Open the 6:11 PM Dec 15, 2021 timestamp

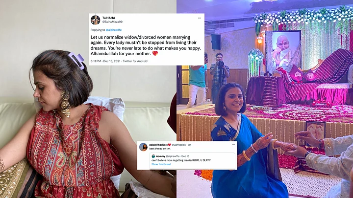tap(105, 61)
